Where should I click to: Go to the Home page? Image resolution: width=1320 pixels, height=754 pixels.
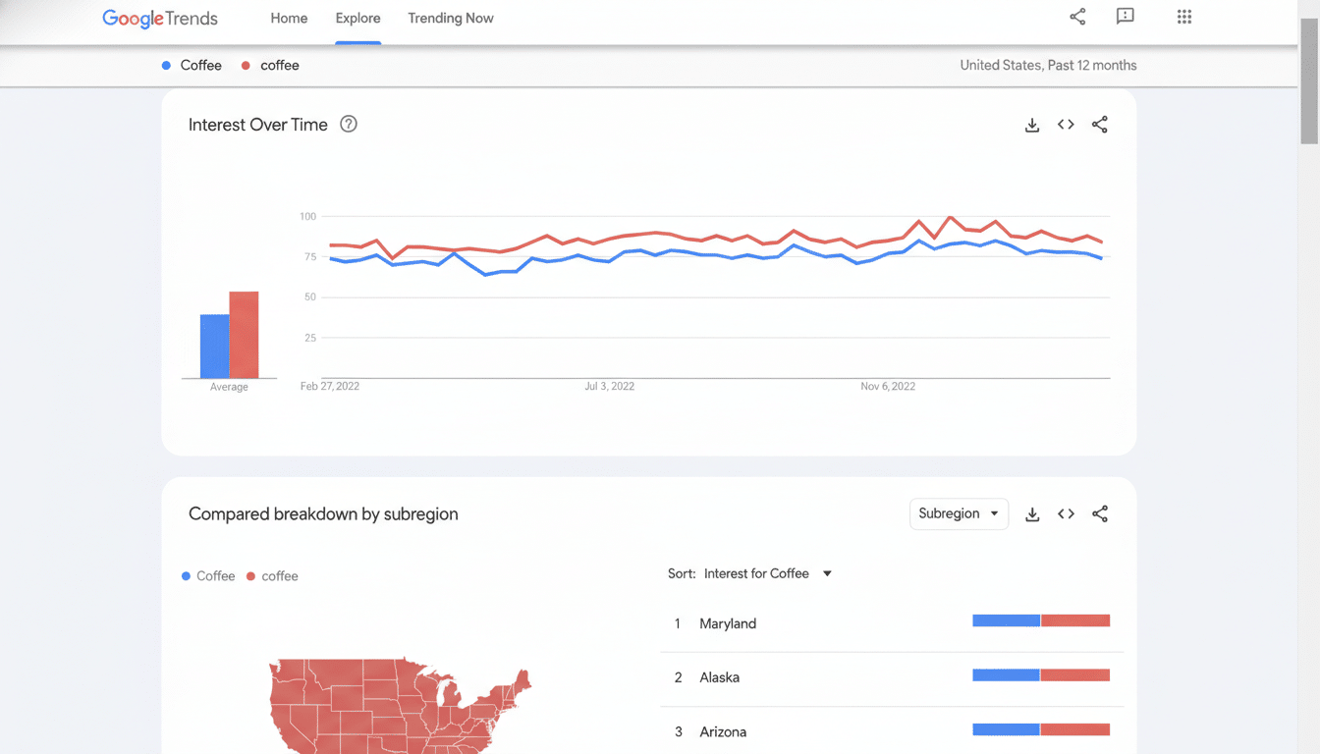coord(289,18)
